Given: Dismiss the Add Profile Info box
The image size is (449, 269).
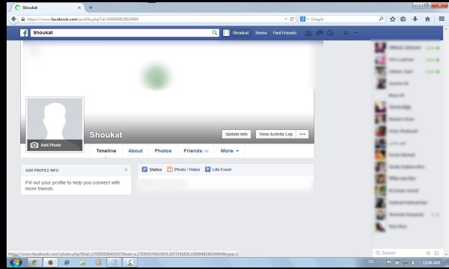Looking at the screenshot, I should 126,170.
